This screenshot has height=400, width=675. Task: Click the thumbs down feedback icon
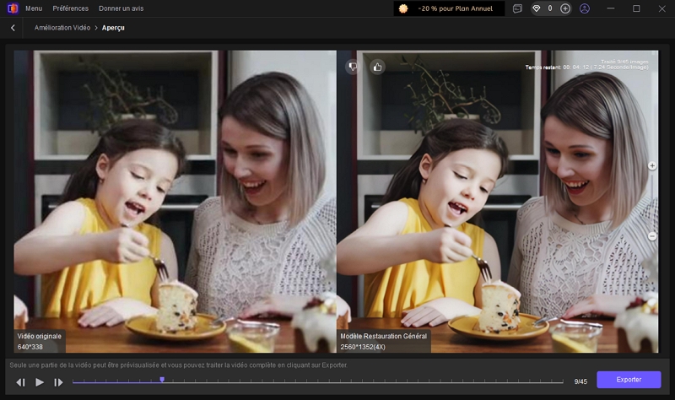coord(353,66)
